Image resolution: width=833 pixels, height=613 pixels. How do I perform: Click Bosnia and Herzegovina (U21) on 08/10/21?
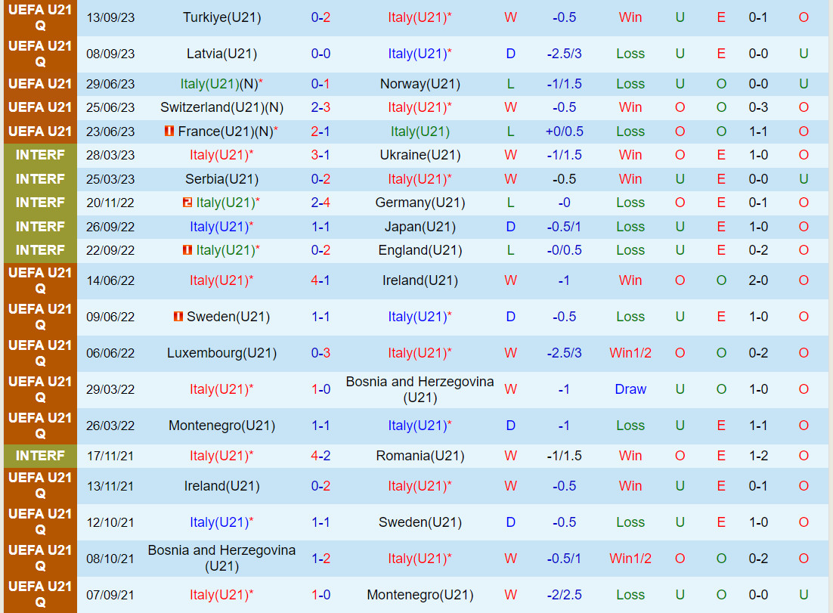coord(222,559)
